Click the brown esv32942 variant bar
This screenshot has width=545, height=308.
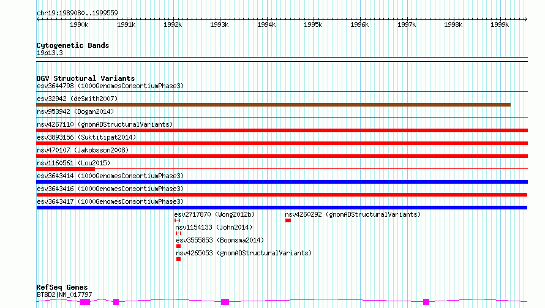273,105
